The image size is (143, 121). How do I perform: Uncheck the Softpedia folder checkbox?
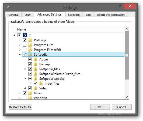coord(25,54)
